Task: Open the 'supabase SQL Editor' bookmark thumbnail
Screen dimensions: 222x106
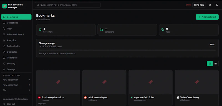Action: pyautogui.click(x=150, y=82)
